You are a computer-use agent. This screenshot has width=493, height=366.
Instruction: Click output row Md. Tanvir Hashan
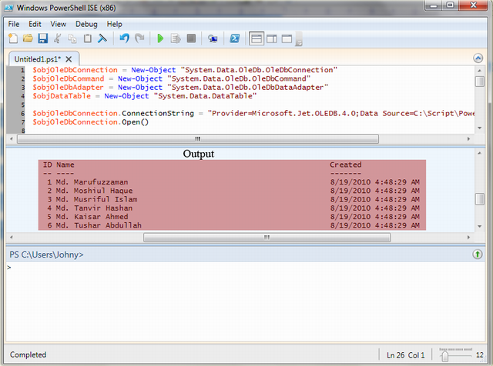(x=232, y=208)
